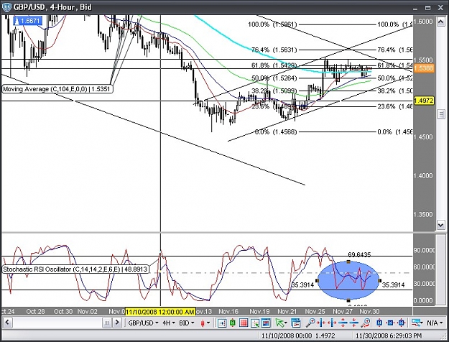Screen dimensions: 449x342
Task: Click the yellow 11/10/2008 date label
Action: pyautogui.click(x=160, y=312)
